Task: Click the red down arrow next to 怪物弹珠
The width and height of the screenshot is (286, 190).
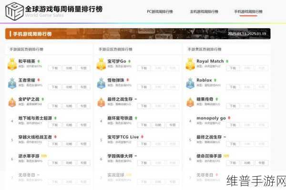Action: (x=127, y=80)
